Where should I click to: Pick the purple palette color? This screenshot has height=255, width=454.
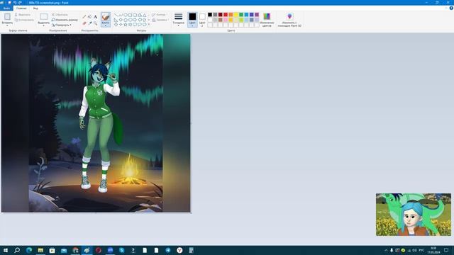[x=257, y=14]
